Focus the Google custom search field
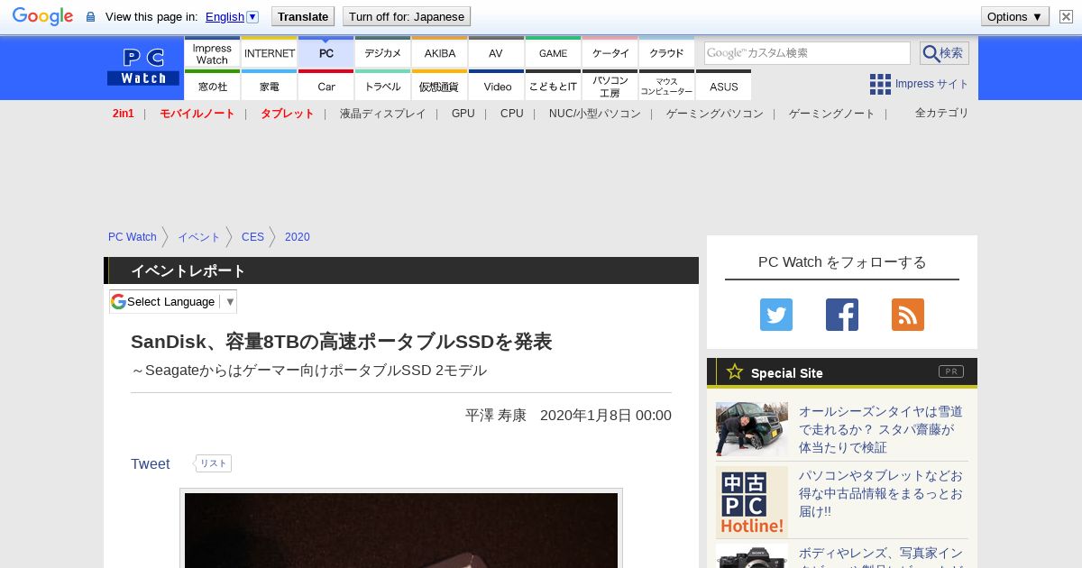 pos(807,53)
